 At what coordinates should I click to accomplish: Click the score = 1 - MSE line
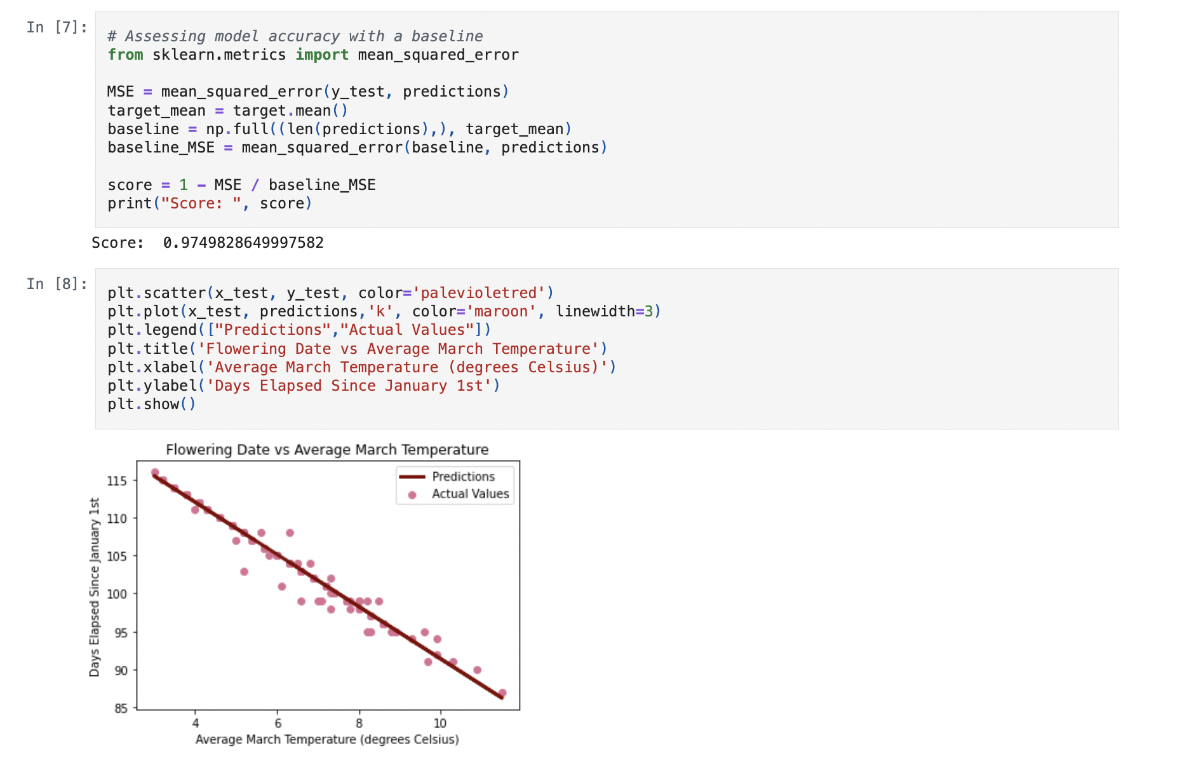tap(241, 185)
